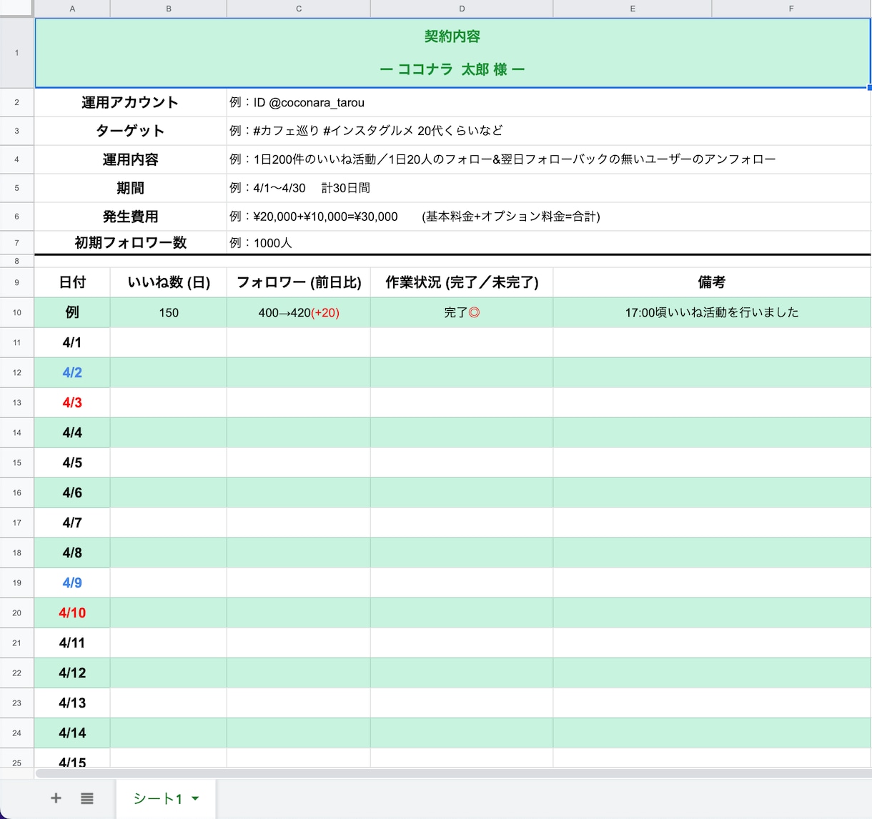Click cell with 完了◎
The height and width of the screenshot is (819, 872).
pos(462,312)
